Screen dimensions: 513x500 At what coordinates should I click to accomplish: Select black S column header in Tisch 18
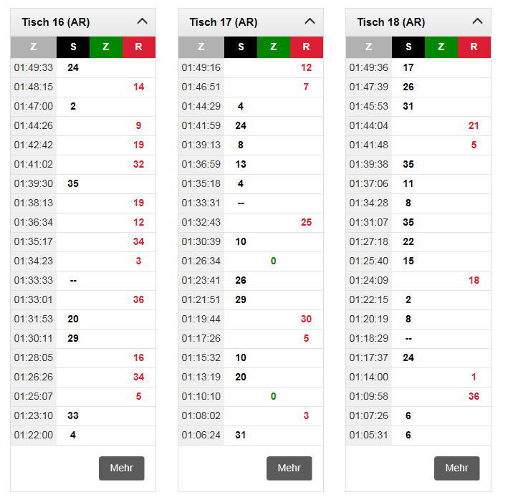coord(408,47)
